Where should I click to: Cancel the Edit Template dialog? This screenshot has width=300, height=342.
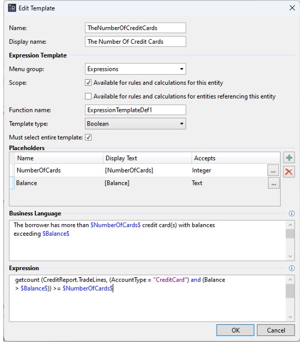(x=276, y=330)
